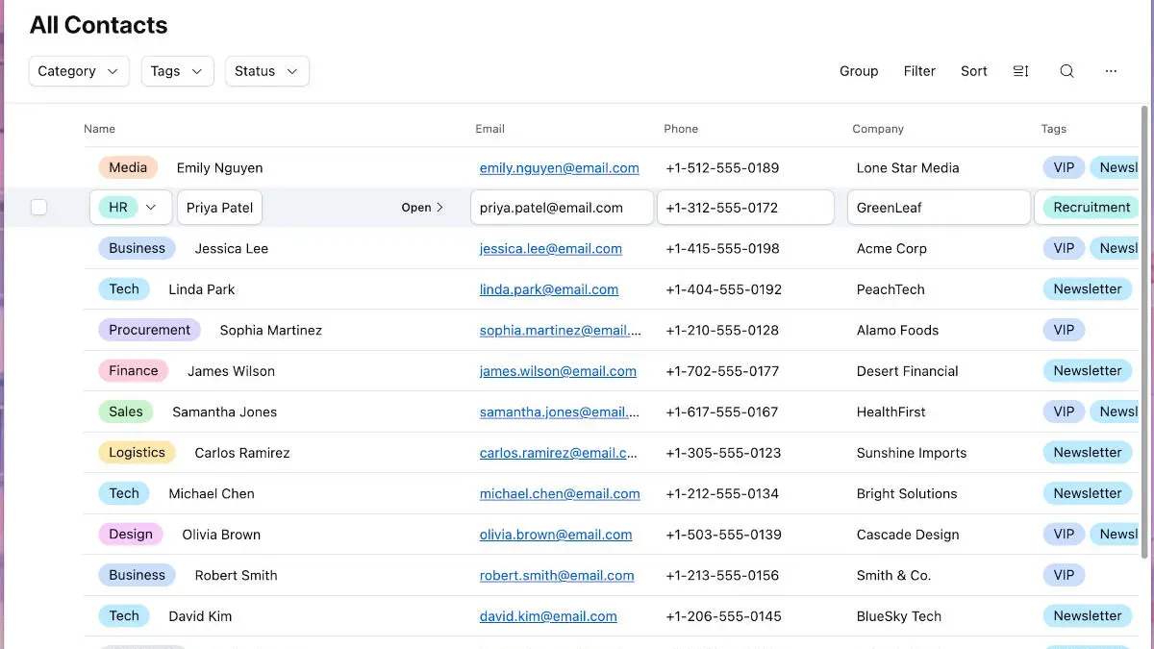
Task: Open the Status filter dropdown
Action: click(266, 70)
